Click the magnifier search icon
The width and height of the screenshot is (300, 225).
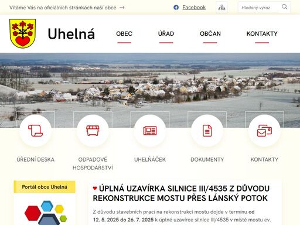pyautogui.click(x=284, y=7)
